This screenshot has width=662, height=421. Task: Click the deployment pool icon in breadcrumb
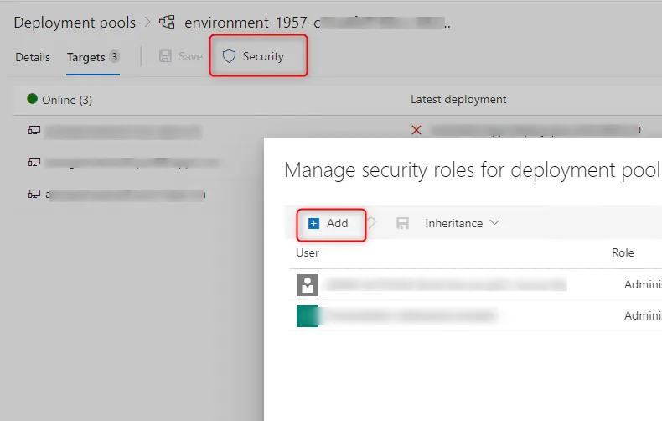click(x=167, y=23)
